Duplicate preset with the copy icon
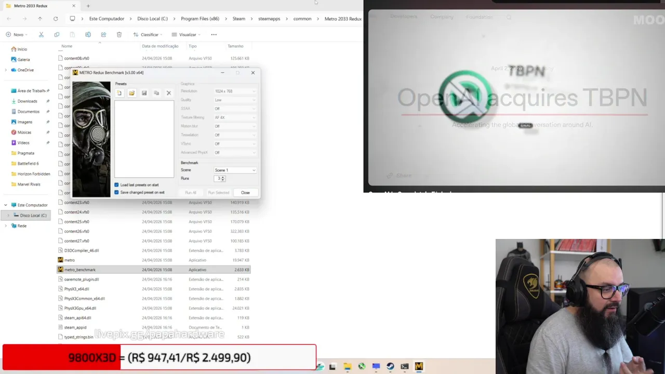665x374 pixels. point(156,93)
